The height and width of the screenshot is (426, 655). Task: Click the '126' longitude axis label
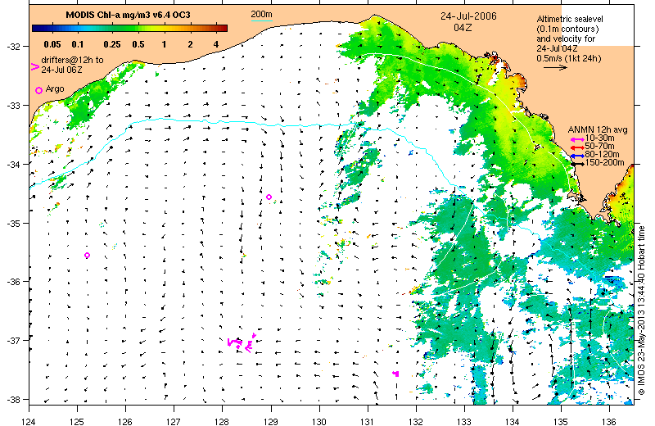125,421
